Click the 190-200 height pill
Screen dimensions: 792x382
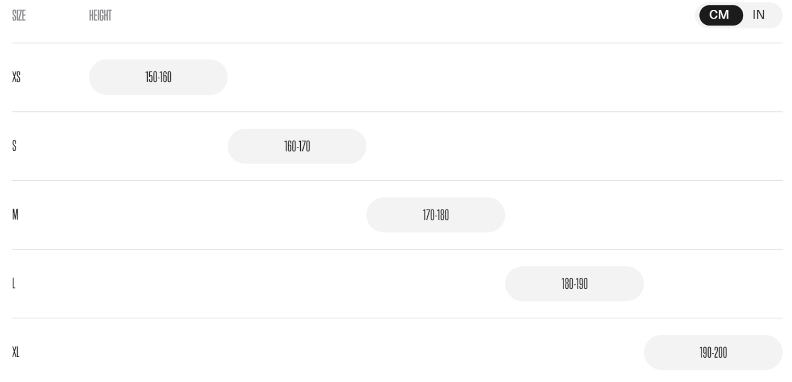click(713, 353)
